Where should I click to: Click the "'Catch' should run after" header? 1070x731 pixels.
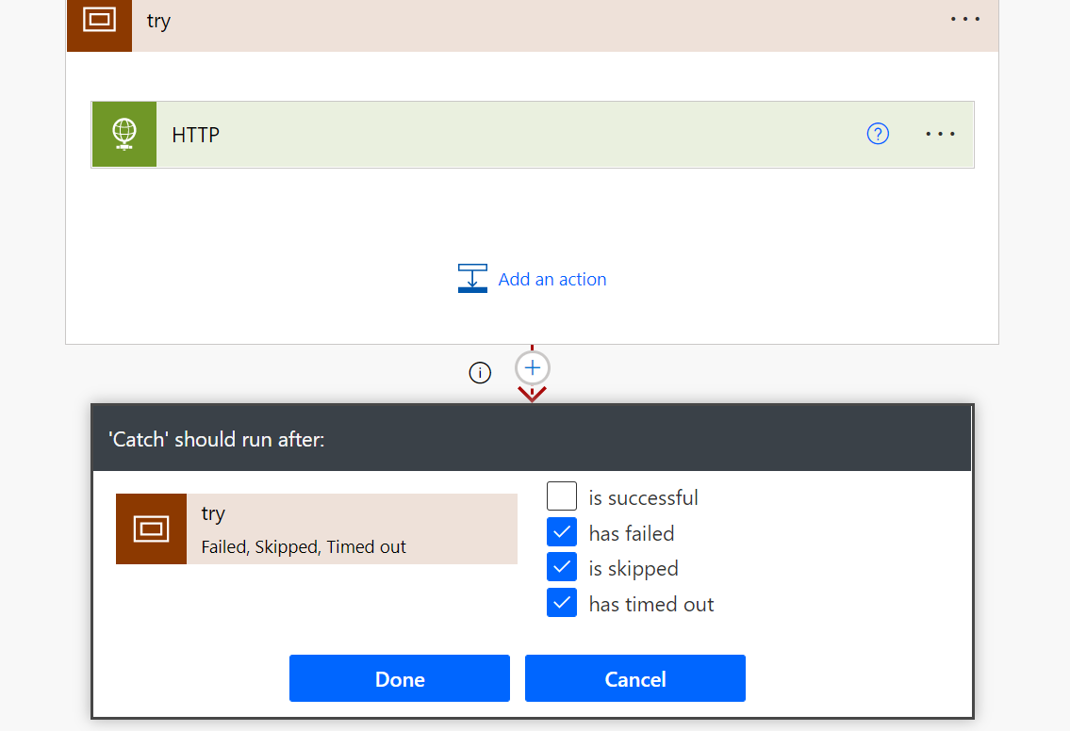(x=217, y=439)
